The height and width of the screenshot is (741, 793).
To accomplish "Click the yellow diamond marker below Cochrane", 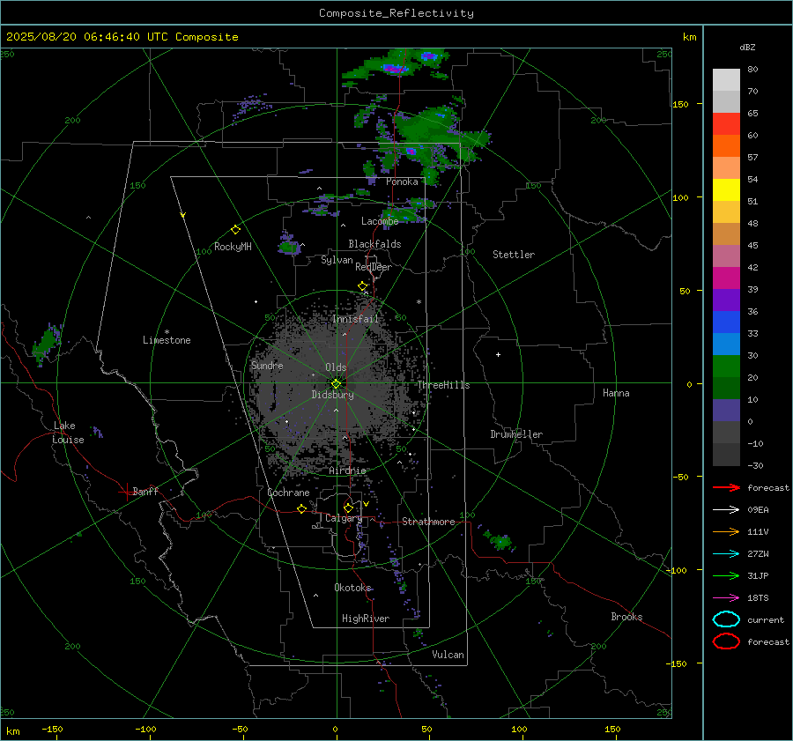I will 301,508.
